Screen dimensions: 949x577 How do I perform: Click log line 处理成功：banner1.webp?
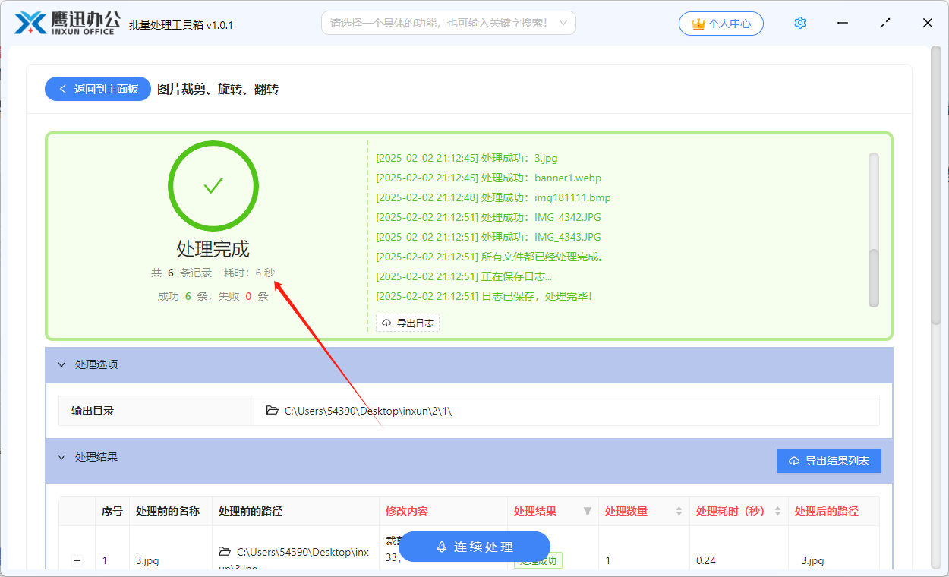[x=488, y=178]
